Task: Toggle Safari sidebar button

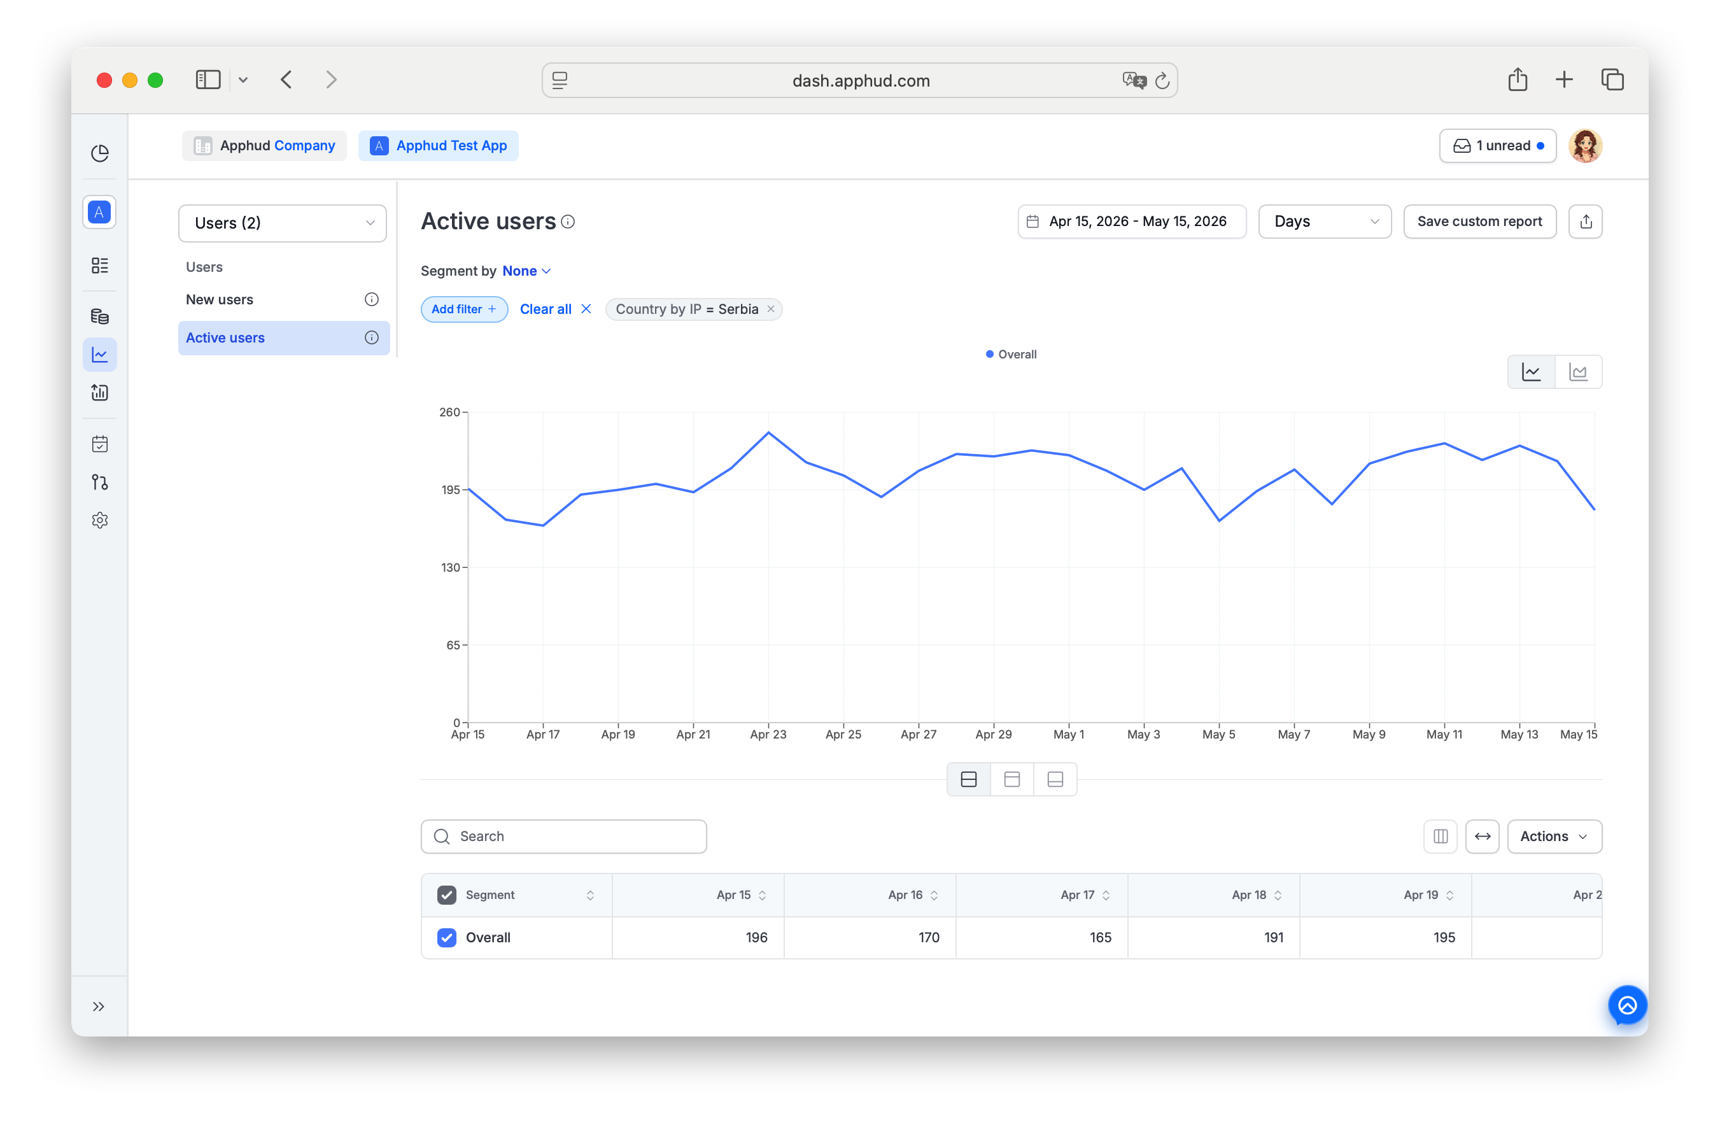Action: coord(208,80)
